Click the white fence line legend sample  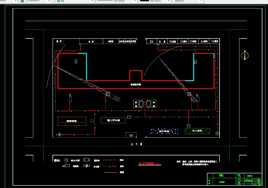[x=111, y=172]
